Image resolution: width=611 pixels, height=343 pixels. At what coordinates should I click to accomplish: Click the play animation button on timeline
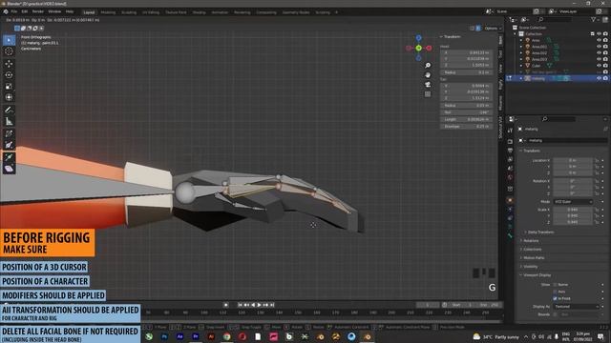260,305
